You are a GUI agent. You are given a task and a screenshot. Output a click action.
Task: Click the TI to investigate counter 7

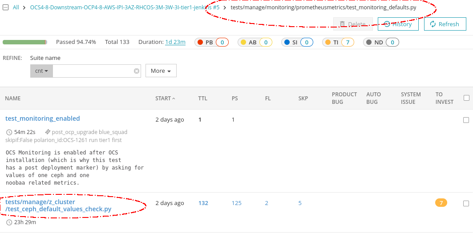(348, 43)
